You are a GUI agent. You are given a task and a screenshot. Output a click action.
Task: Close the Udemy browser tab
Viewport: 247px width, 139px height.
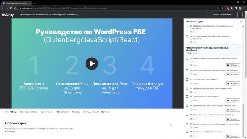pyautogui.click(x=30, y=3)
